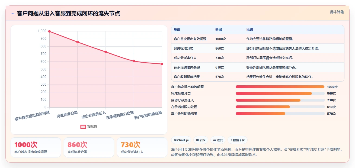Click description 跨部门边界不清会造成转交延迟
This screenshot has height=168, width=355.
coord(270,58)
